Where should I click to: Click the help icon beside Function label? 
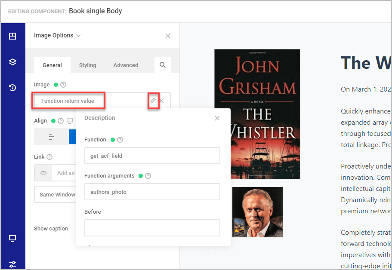click(x=120, y=140)
